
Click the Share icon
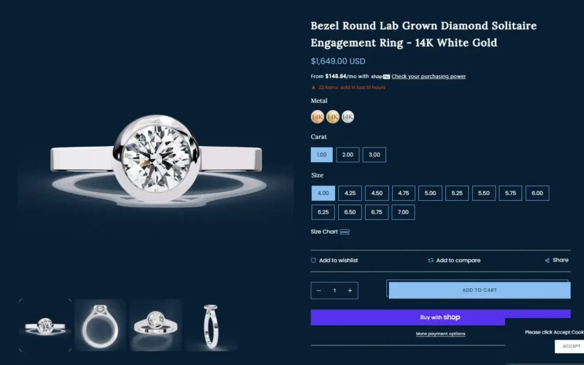tap(547, 261)
